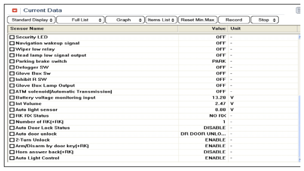Select the 0.00 Auto light sensor value

220,110
